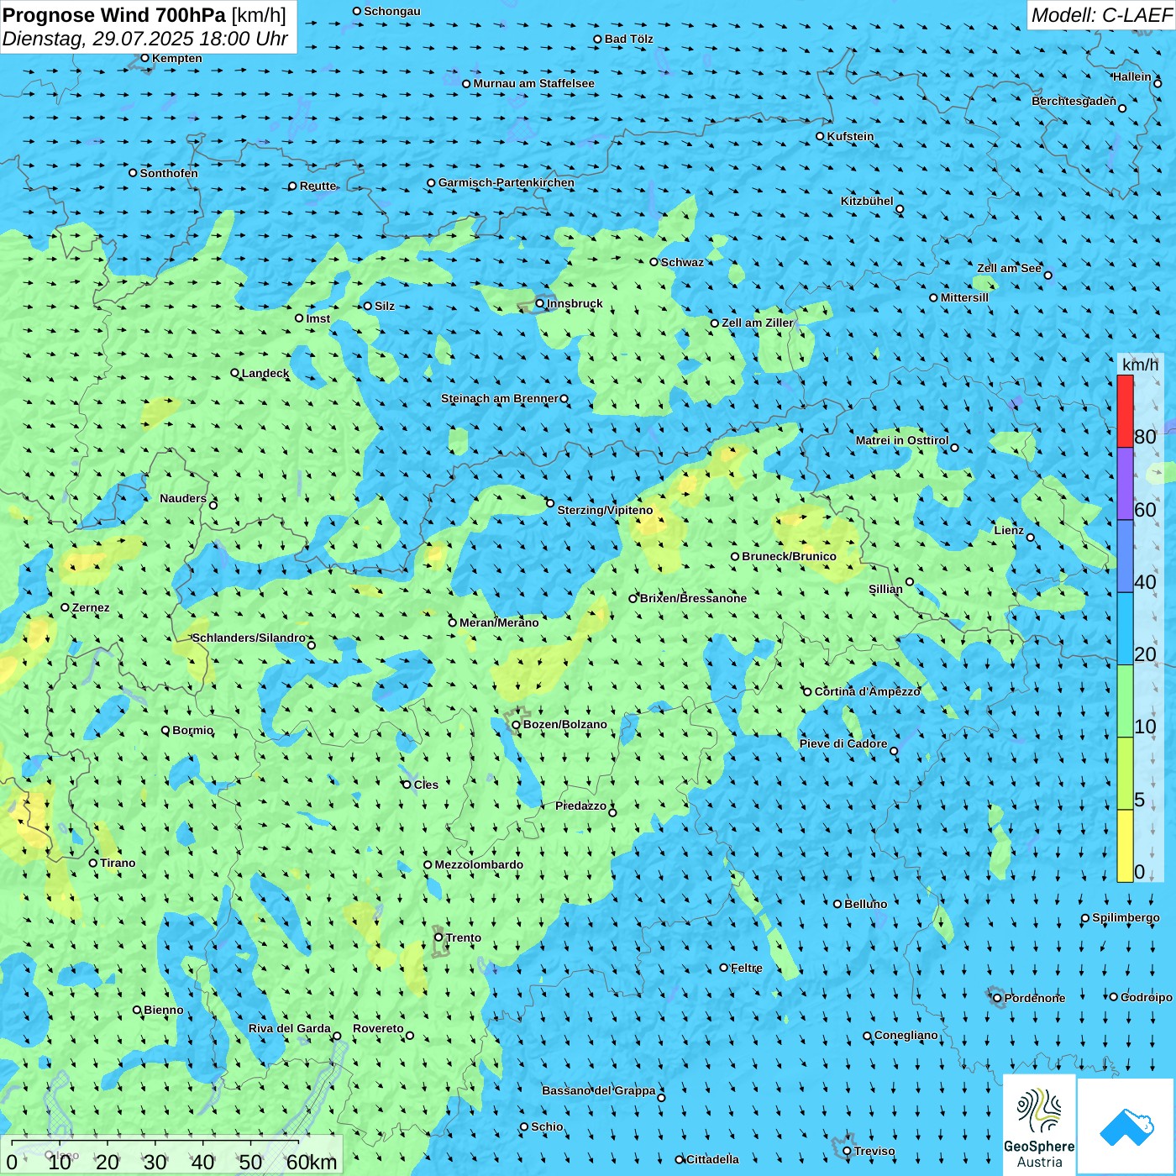The height and width of the screenshot is (1176, 1176).
Task: Click the 'Bassano del Grappa' label
Action: 599,1090
